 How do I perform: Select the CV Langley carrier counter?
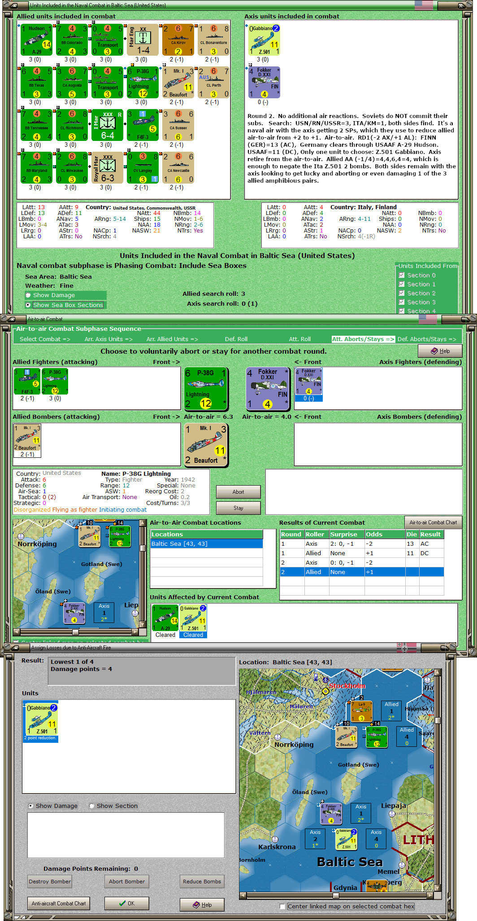(x=143, y=168)
